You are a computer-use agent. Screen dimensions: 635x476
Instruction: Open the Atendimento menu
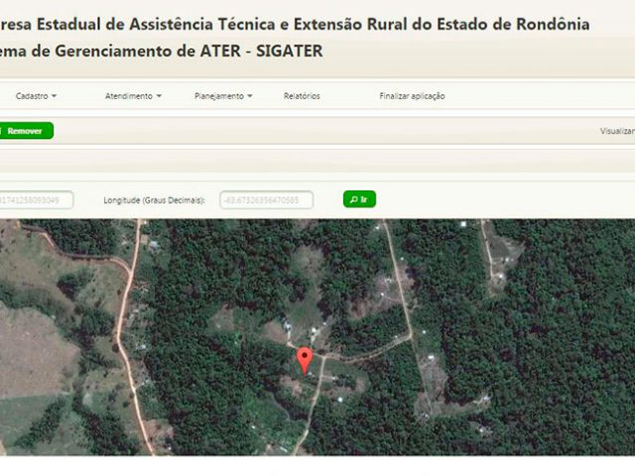(133, 96)
